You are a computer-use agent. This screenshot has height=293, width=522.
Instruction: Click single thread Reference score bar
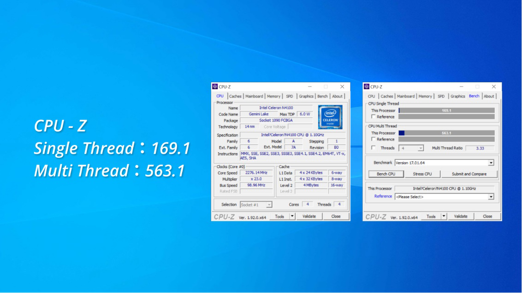pos(446,117)
